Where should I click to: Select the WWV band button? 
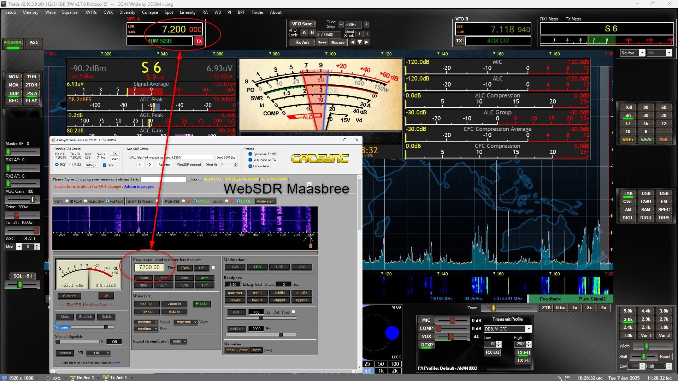point(646,140)
